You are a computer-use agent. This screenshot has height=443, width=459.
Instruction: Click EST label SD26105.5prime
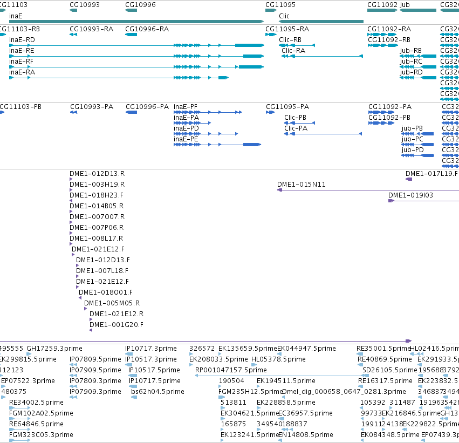(x=389, y=370)
